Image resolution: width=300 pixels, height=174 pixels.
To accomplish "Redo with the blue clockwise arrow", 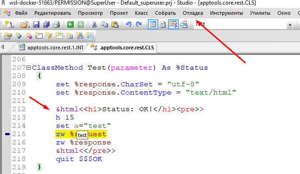I will tap(139, 24).
